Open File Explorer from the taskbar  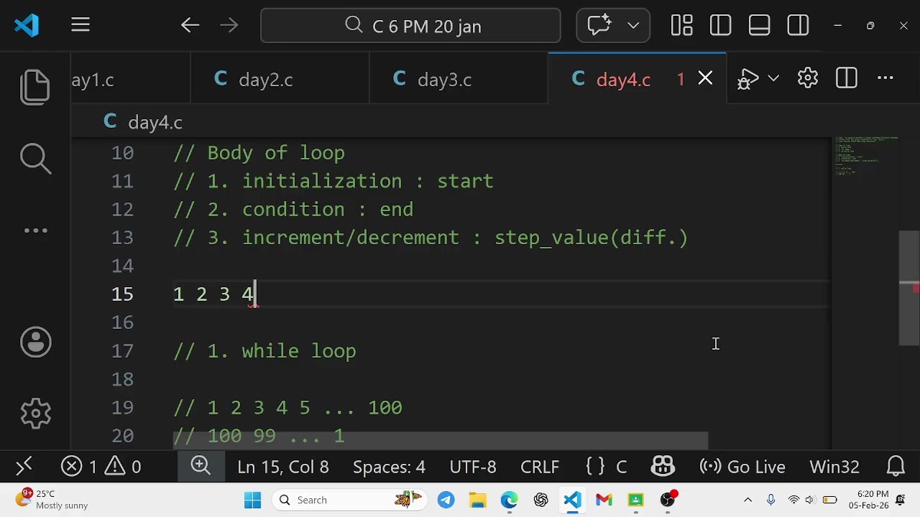point(477,500)
